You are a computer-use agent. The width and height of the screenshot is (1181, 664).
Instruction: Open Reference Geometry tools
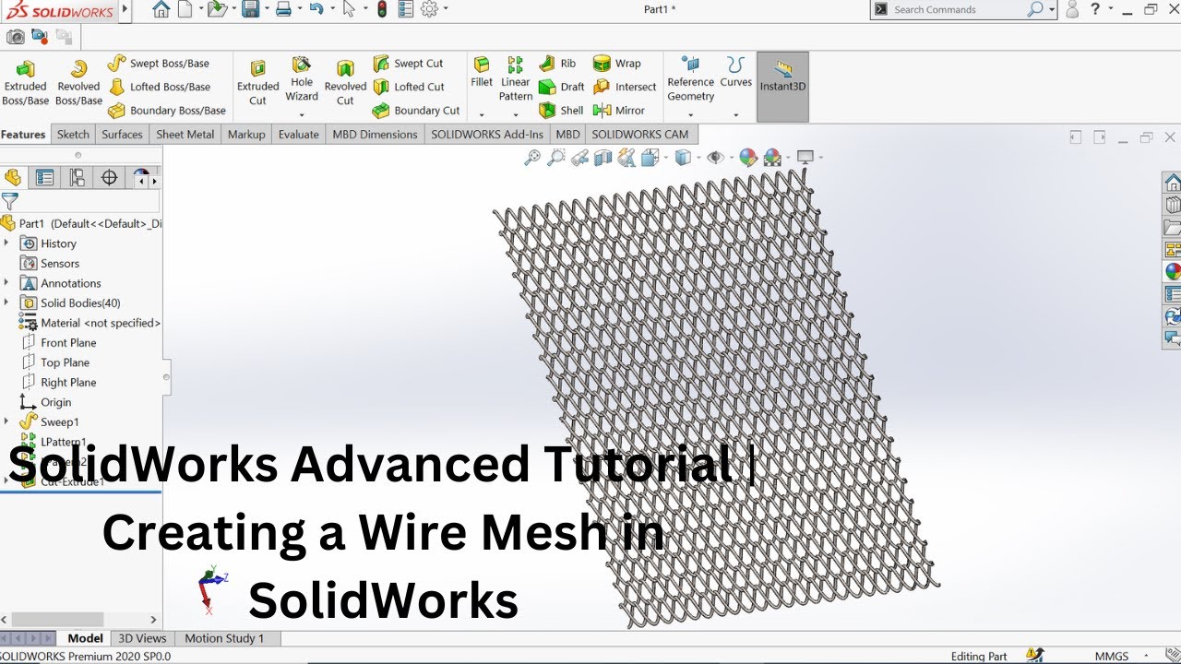(x=691, y=79)
